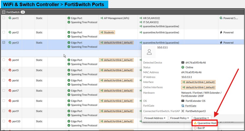
Task: Toggle the Quarantine dropdown button
Action: 201,118
